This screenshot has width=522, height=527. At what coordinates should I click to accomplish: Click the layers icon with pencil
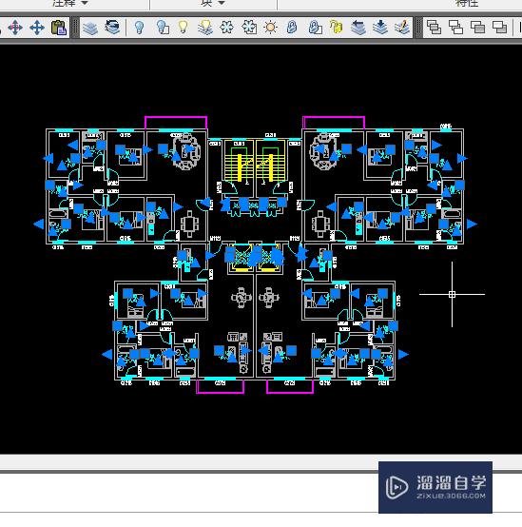click(x=402, y=28)
